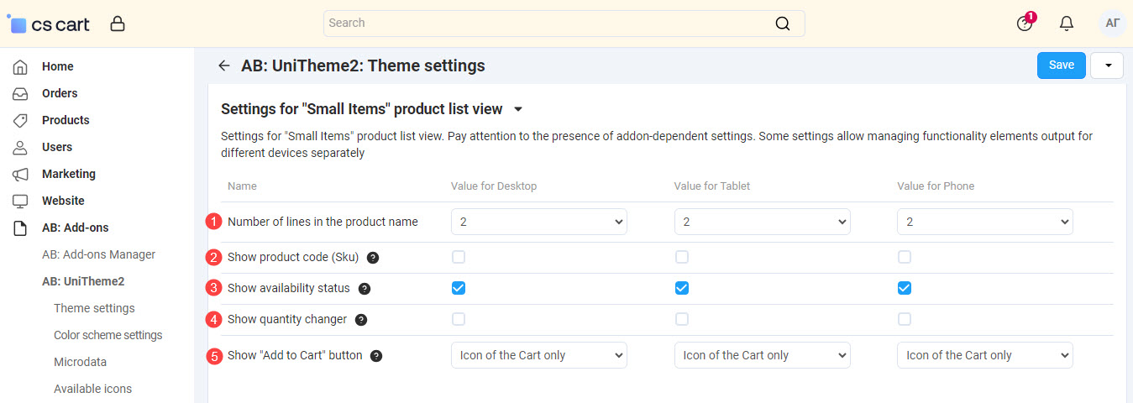Open Add to Cart button dropdown for Tablet
1133x403 pixels.
(x=763, y=355)
